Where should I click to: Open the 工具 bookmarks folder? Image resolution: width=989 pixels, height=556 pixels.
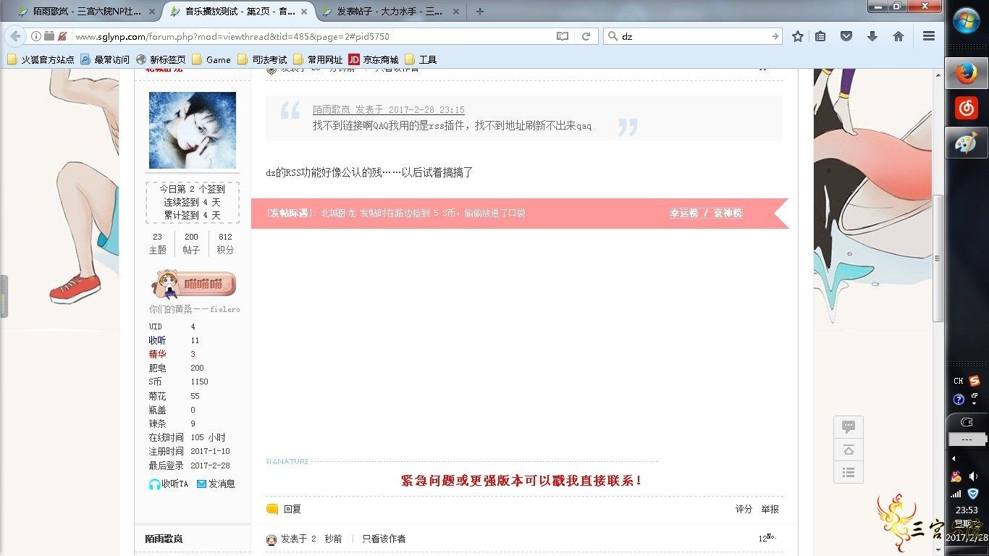[x=421, y=59]
